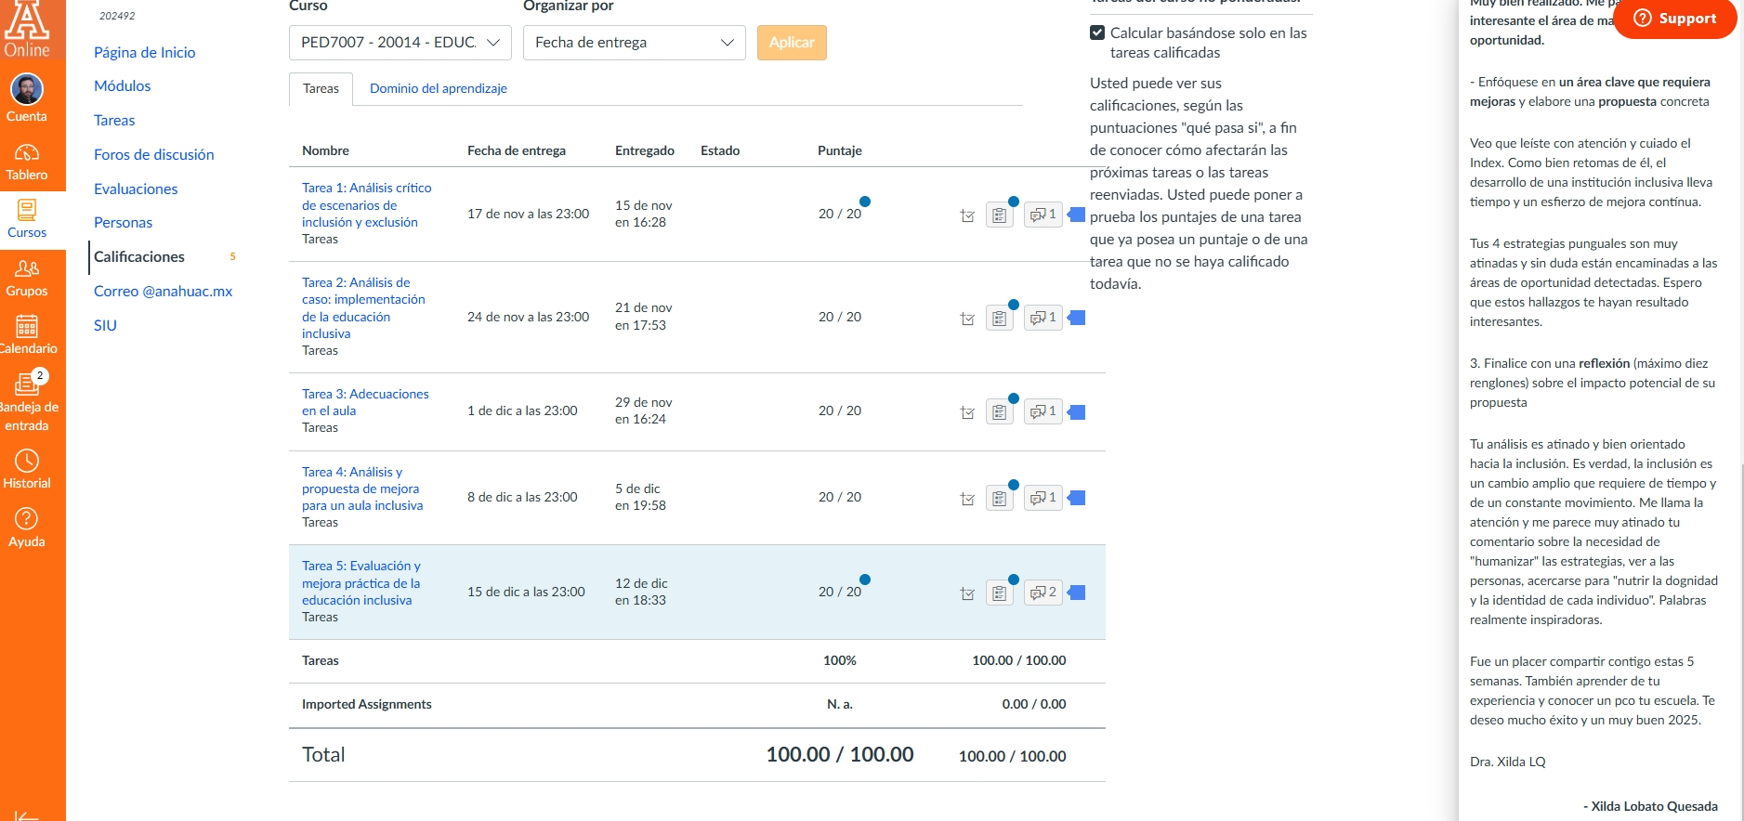Click the Anáhuac Online logo
Viewport: 1744px width, 821px height.
[27, 29]
